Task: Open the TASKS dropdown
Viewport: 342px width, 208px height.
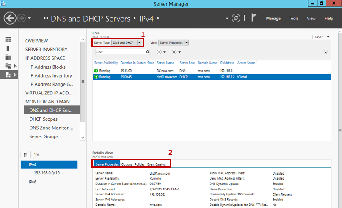Action: pyautogui.click(x=322, y=37)
